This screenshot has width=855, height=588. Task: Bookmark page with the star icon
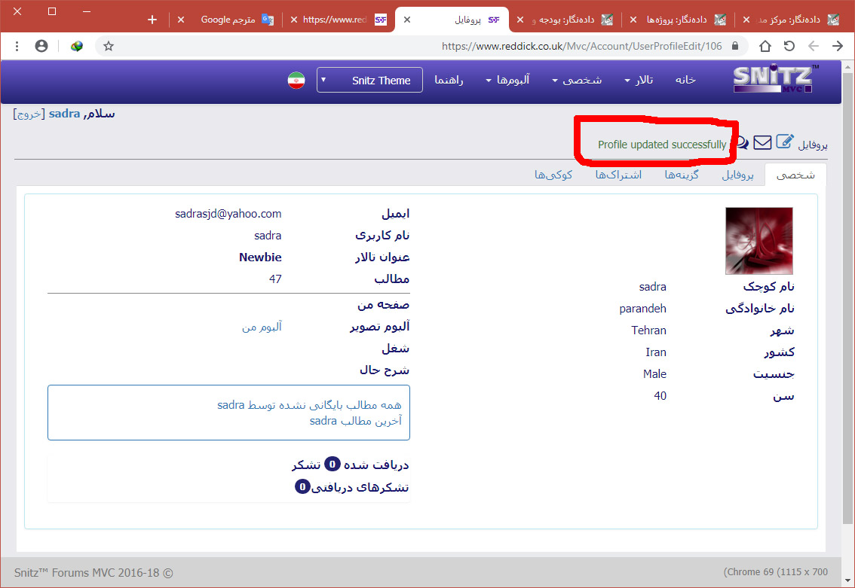click(109, 46)
